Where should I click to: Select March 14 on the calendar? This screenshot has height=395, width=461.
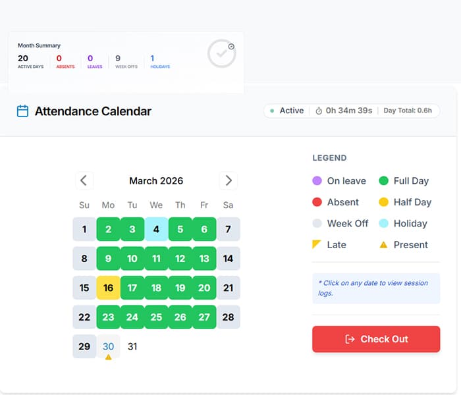point(228,258)
